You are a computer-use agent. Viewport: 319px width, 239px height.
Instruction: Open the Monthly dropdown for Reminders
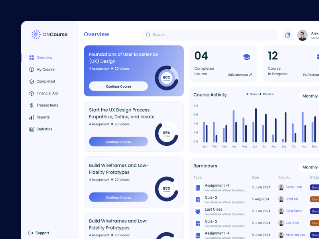tap(309, 167)
